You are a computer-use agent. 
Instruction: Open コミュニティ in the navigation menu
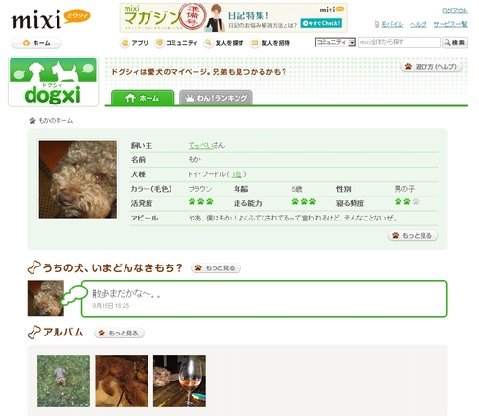(176, 43)
